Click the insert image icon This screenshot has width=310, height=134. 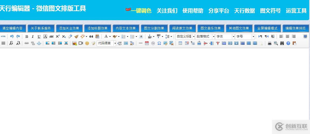pyautogui.click(x=74, y=43)
